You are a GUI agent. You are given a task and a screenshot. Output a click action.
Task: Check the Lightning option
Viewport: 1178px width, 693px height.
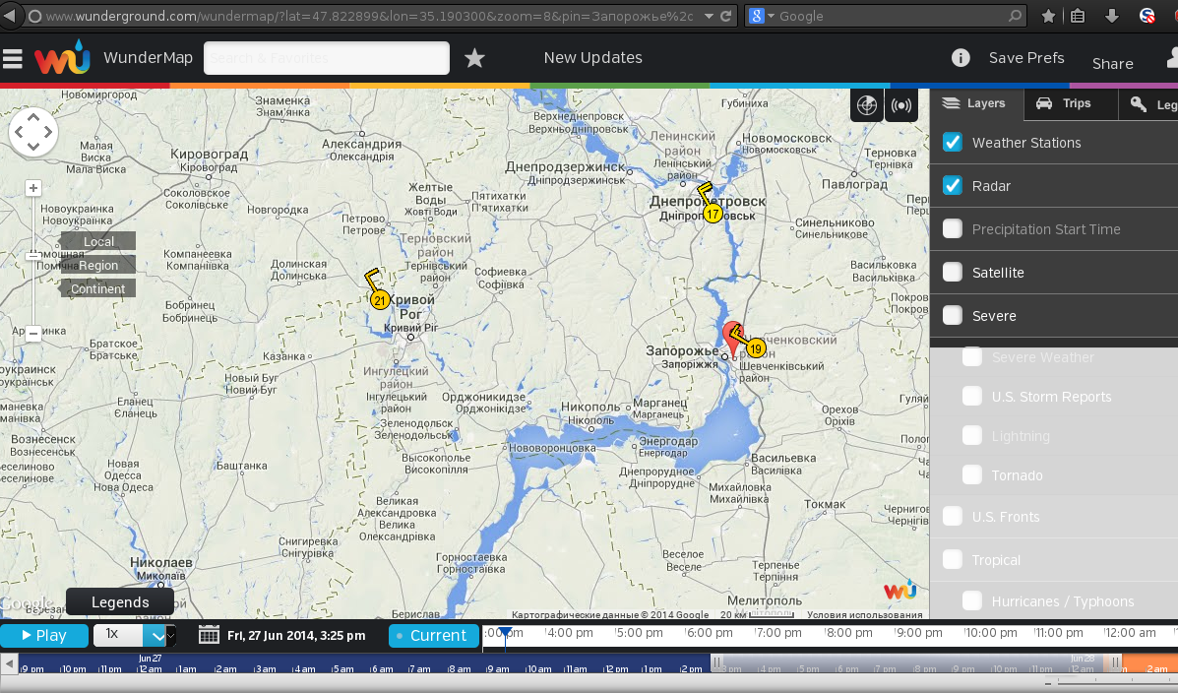[x=972, y=436]
